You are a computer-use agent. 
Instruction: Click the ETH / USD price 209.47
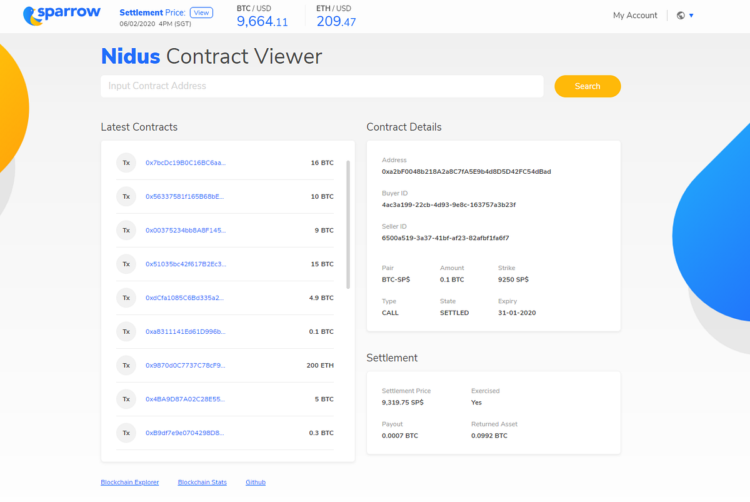point(336,22)
